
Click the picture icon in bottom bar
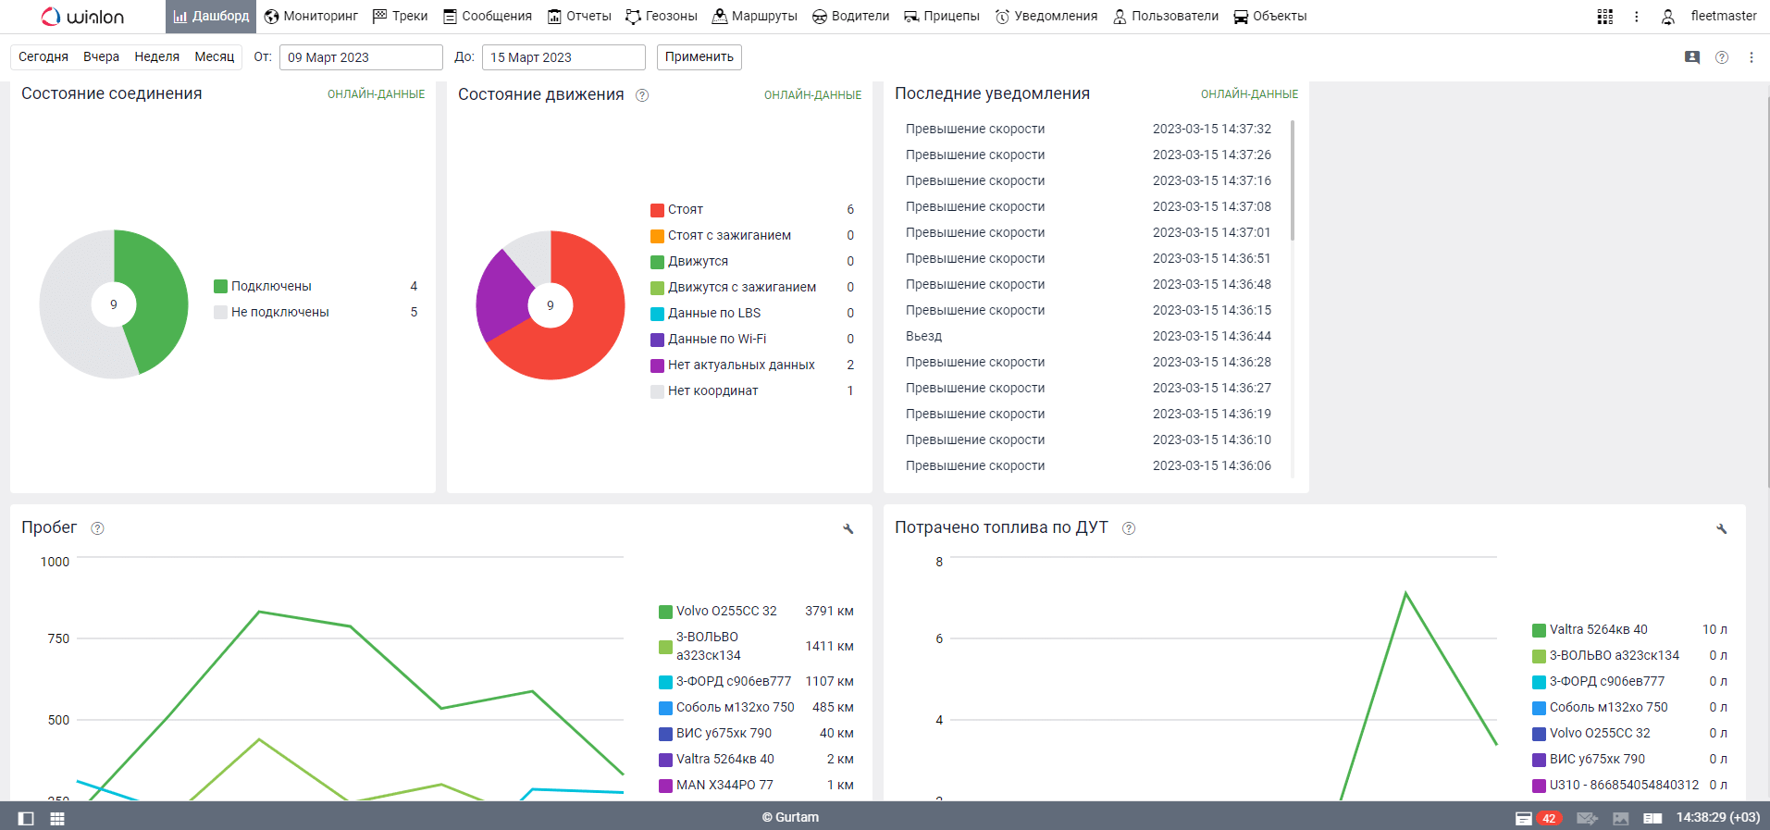(x=1621, y=818)
